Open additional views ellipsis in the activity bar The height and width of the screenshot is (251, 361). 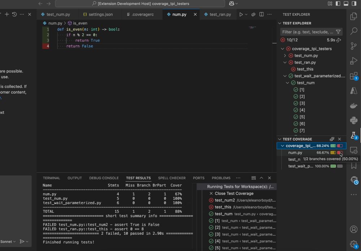[x=353, y=195]
